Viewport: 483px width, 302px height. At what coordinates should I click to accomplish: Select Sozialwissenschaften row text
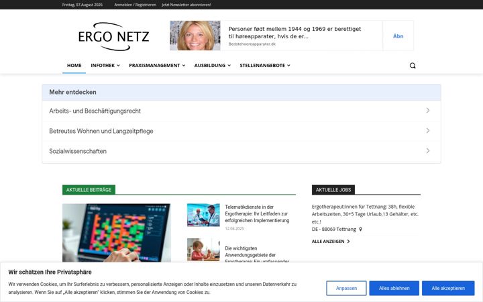pyautogui.click(x=78, y=151)
